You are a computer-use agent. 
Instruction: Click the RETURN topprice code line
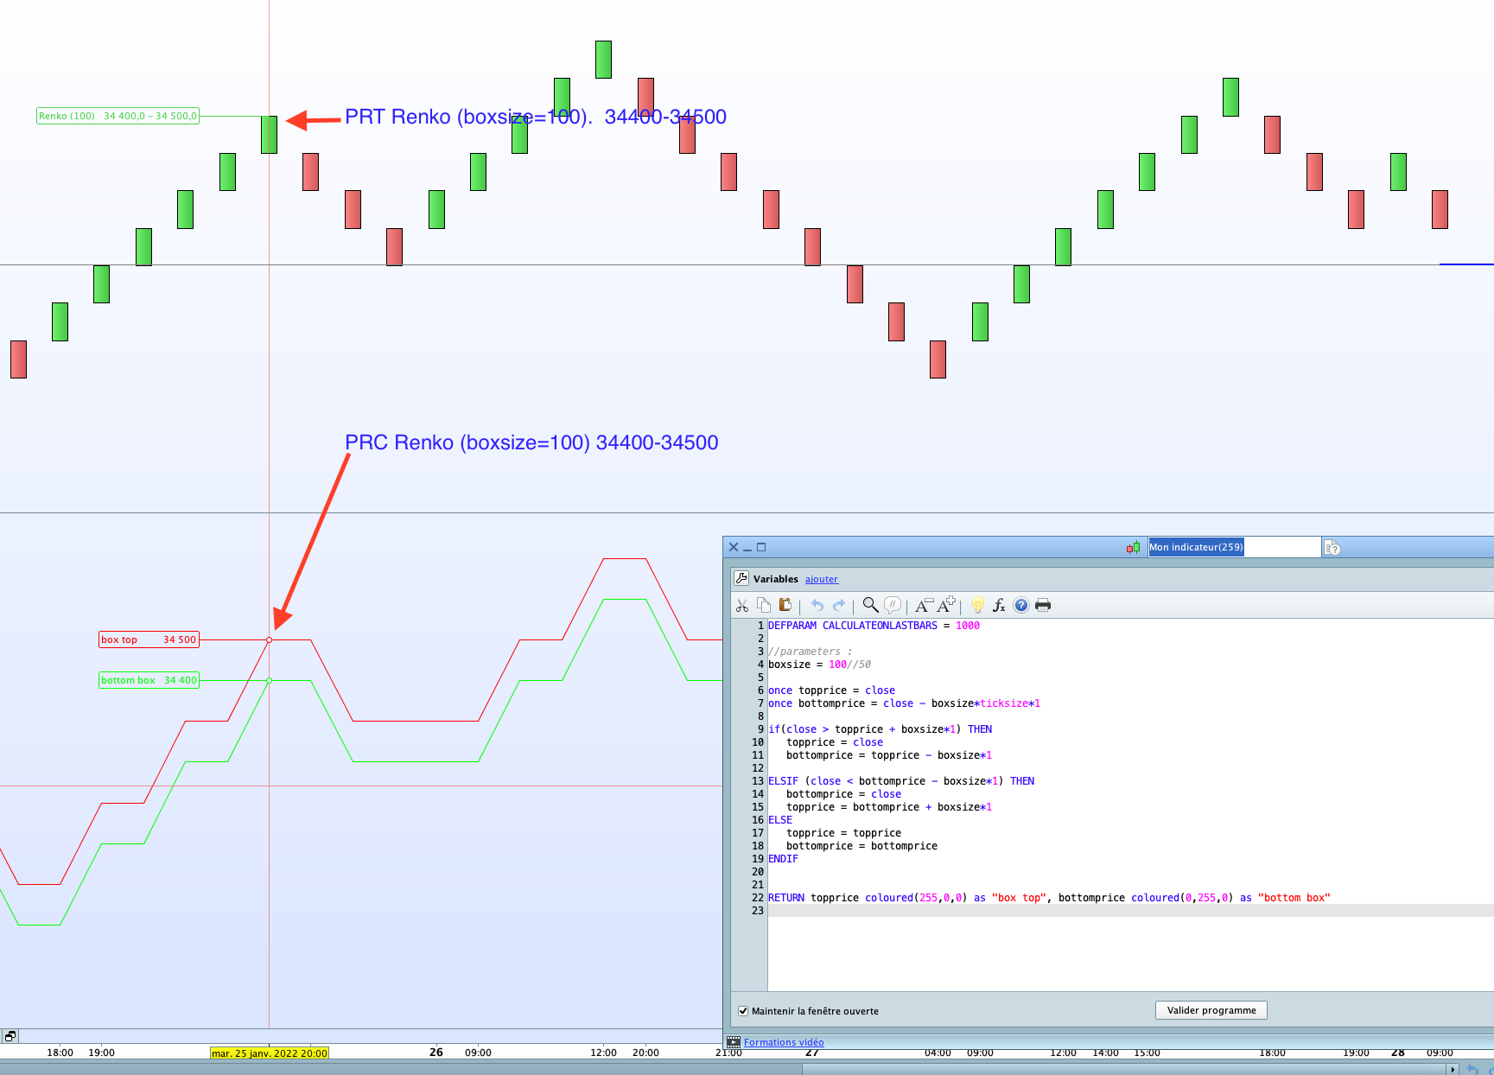[x=1049, y=898]
